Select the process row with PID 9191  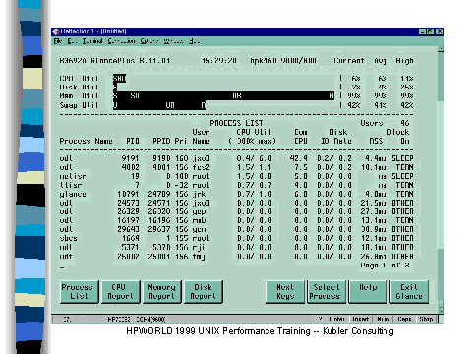[236, 158]
